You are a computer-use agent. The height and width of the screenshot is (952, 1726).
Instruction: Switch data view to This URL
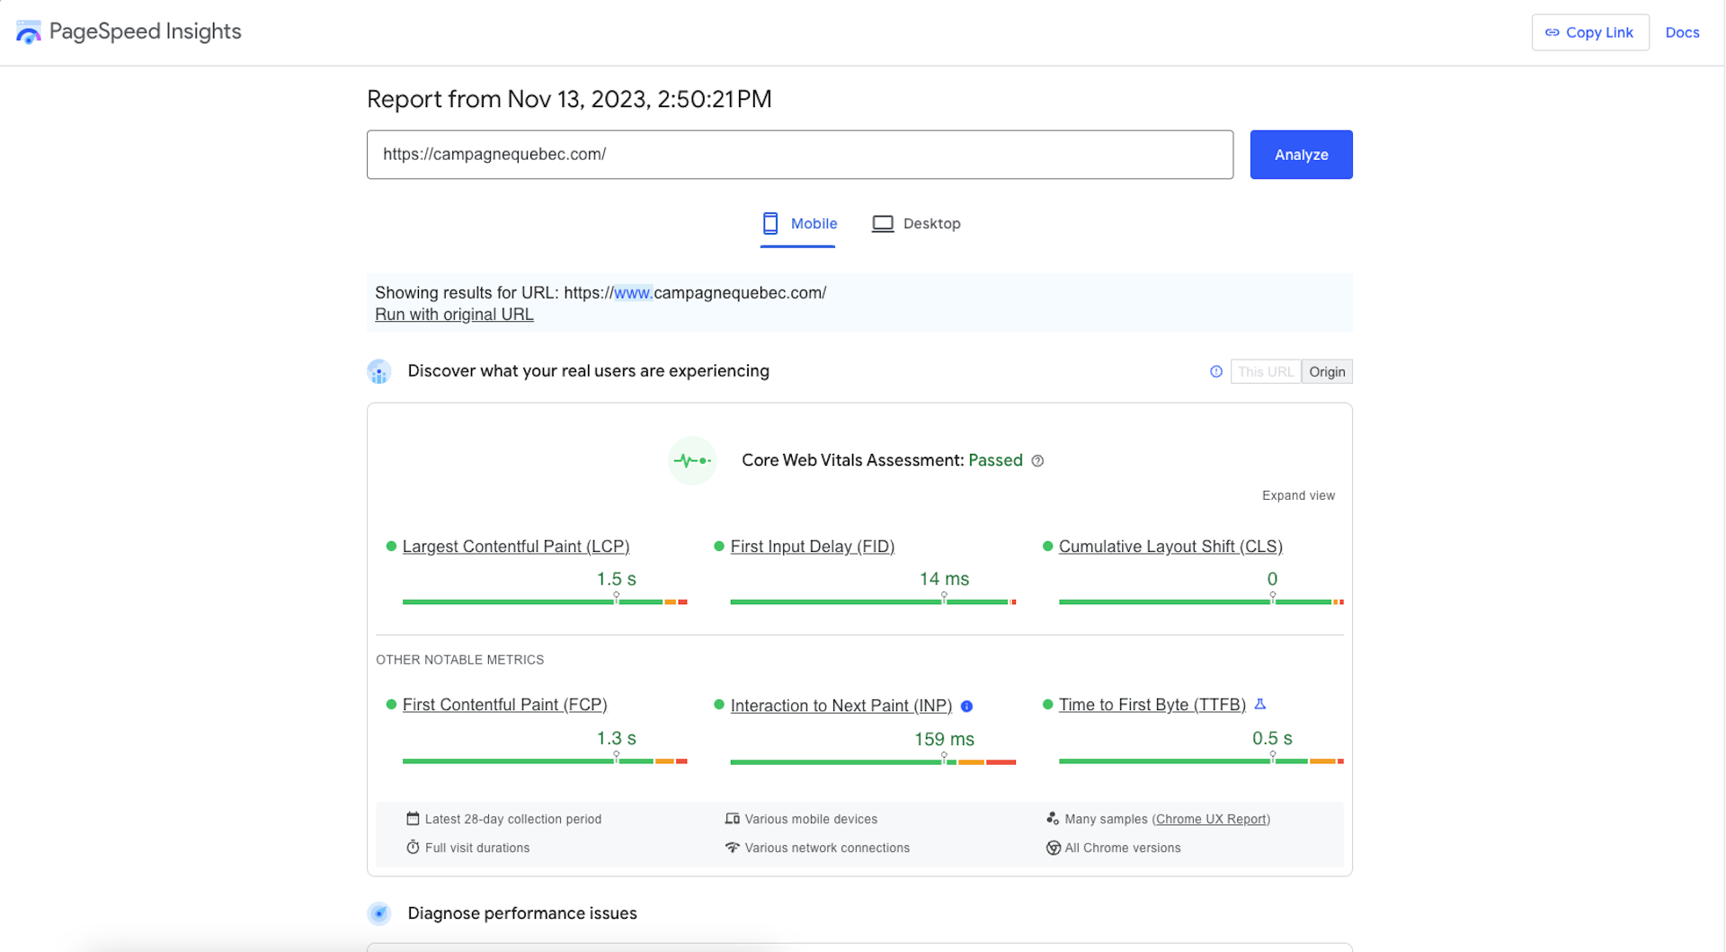1265,372
